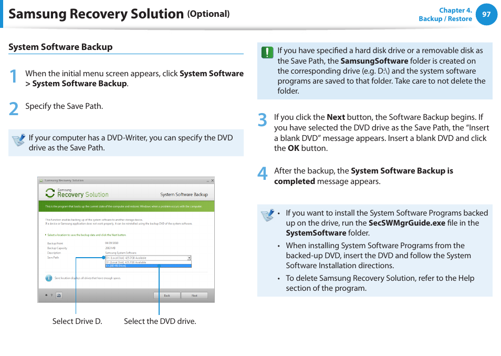
Task: Minimize the Samsung Recovery Solution dialog
Action: point(207,181)
